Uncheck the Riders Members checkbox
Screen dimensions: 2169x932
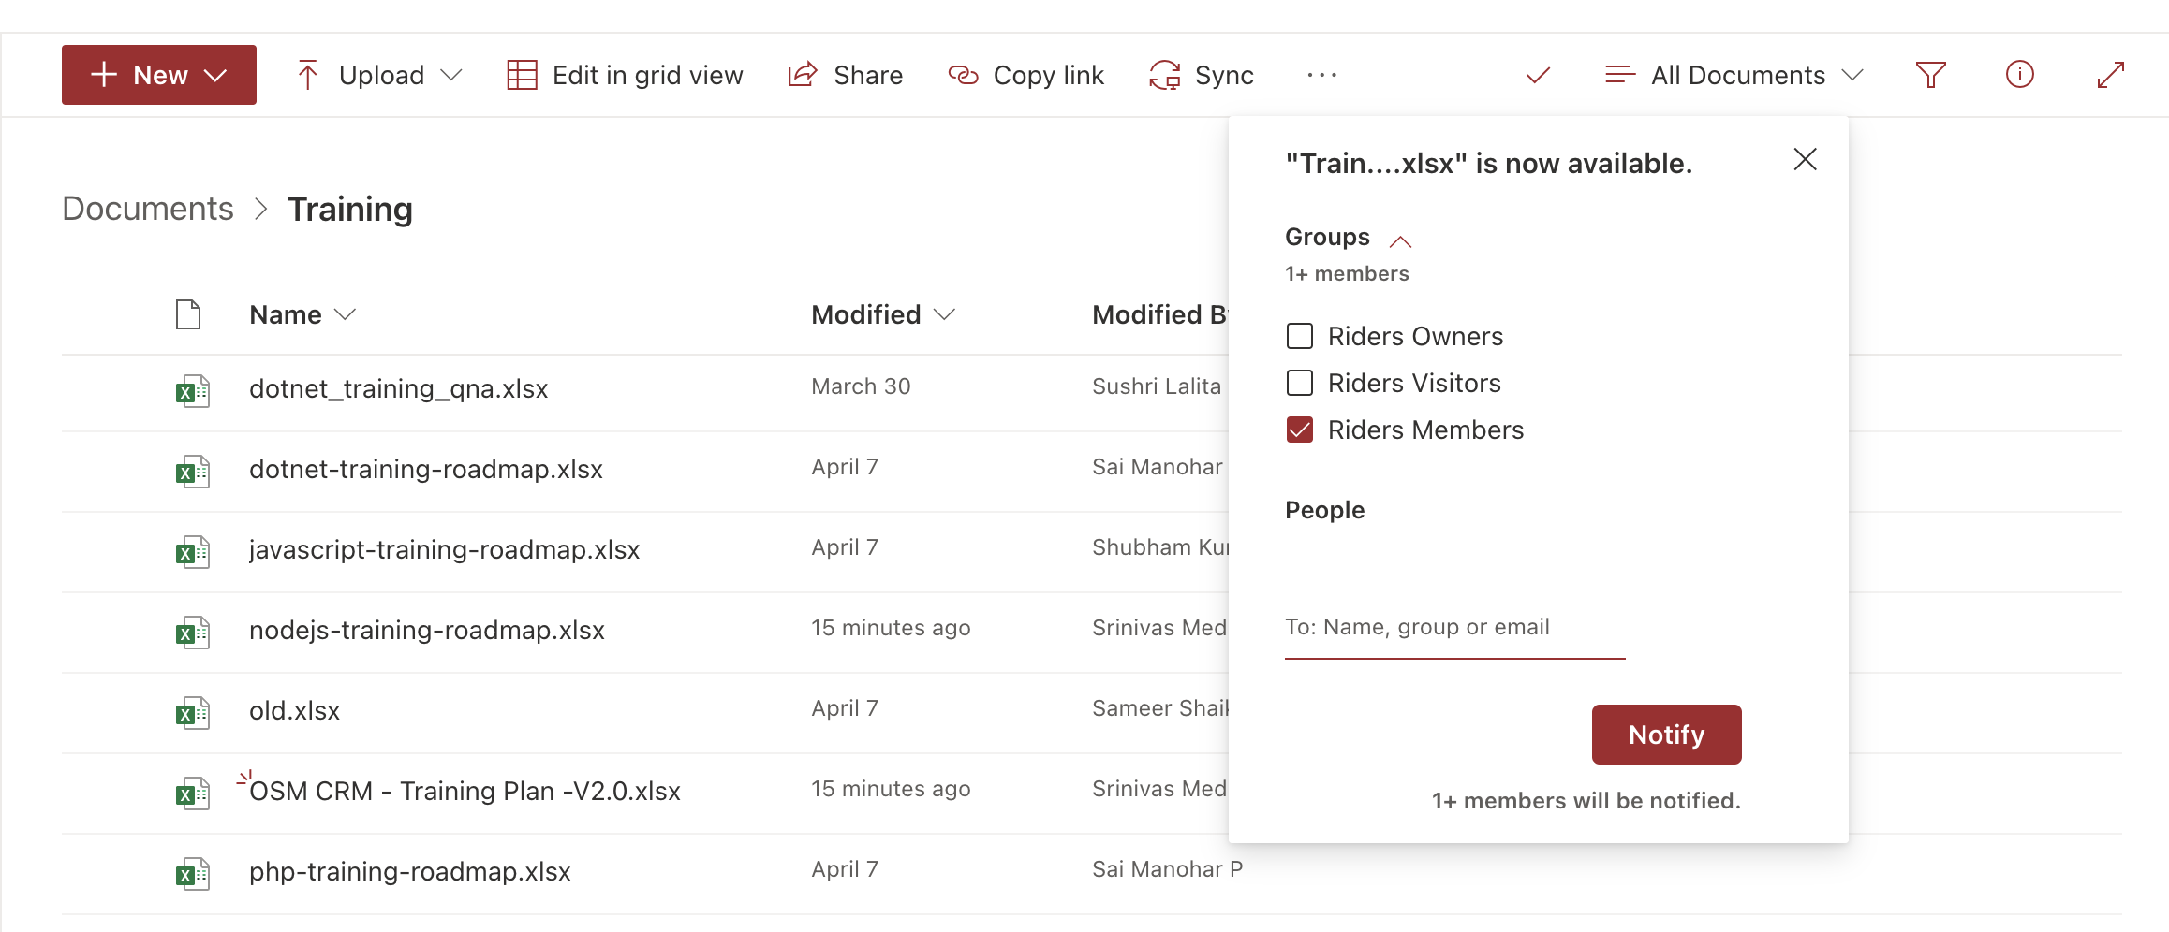1300,430
